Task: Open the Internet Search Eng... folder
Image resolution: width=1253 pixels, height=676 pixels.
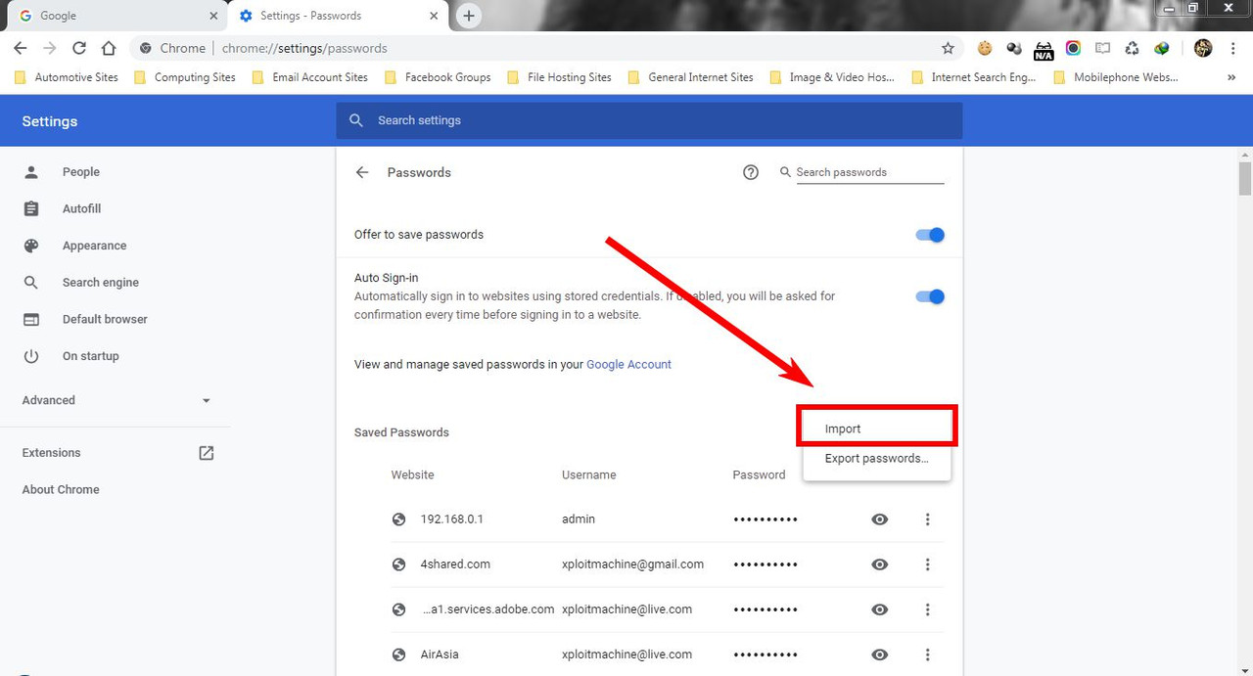Action: point(974,77)
